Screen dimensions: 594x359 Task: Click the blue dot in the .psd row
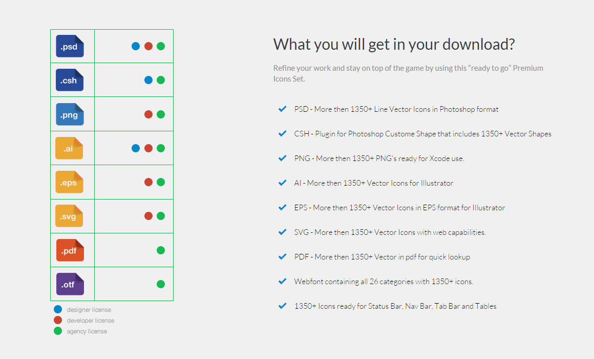136,46
